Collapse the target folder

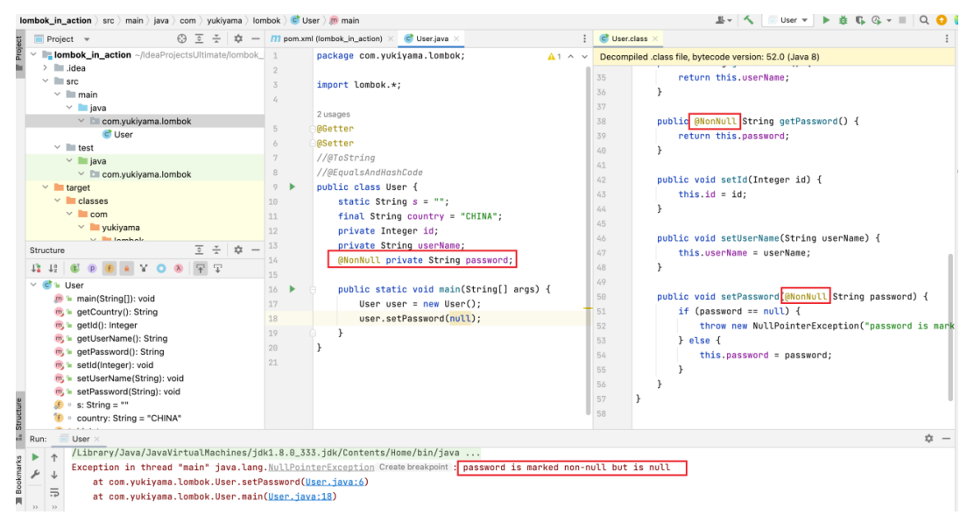(46, 187)
